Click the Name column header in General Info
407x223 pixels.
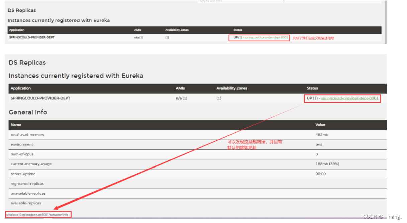coord(16,125)
